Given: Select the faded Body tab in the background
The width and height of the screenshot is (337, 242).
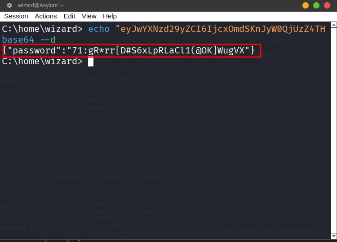Looking at the screenshot, I should [x=60, y=163].
